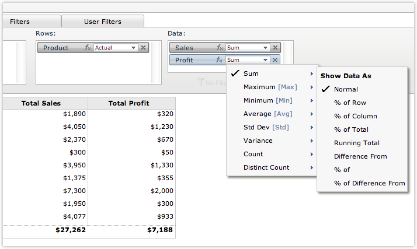Remove the Profit field from Data
Image resolution: width=417 pixels, height=249 pixels.
pos(276,59)
